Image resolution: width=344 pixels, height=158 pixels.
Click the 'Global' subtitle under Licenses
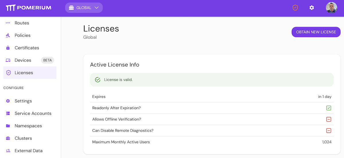point(90,37)
